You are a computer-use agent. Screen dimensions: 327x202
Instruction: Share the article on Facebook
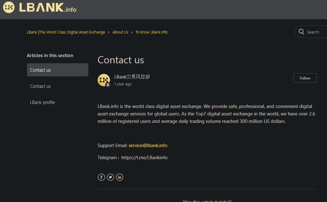pyautogui.click(x=101, y=177)
